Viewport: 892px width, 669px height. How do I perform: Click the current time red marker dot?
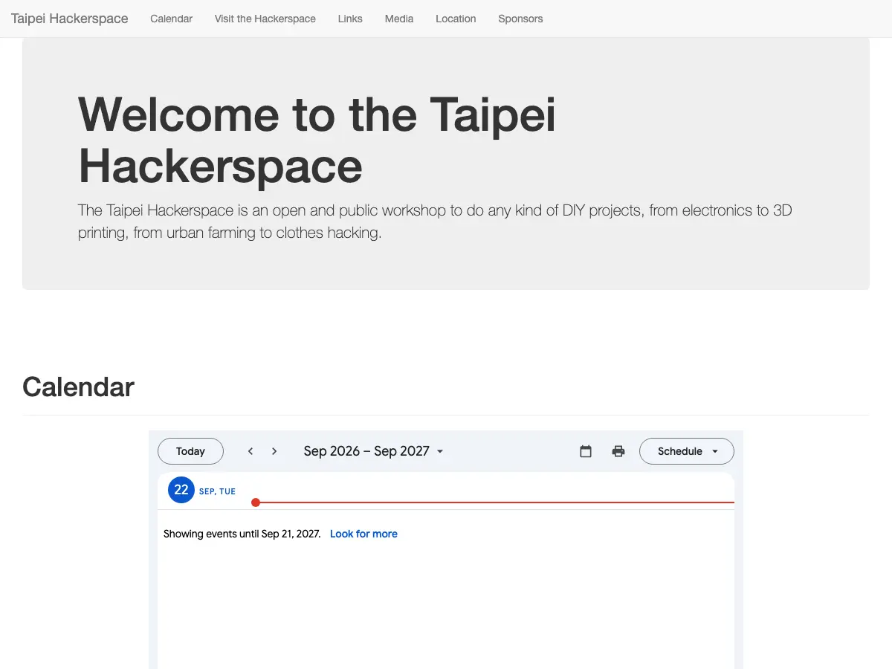pyautogui.click(x=256, y=502)
